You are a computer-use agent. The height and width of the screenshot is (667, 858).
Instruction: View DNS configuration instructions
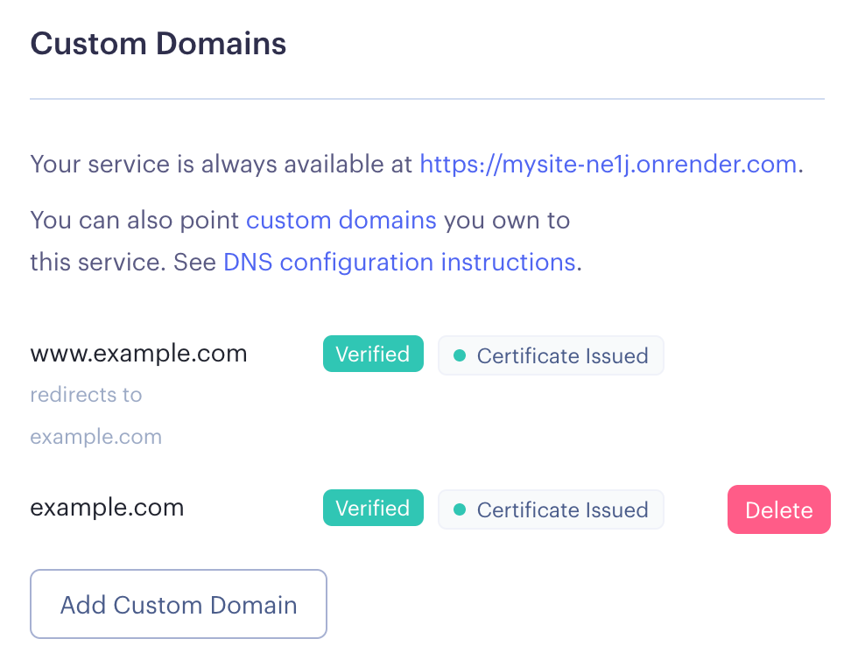399,262
